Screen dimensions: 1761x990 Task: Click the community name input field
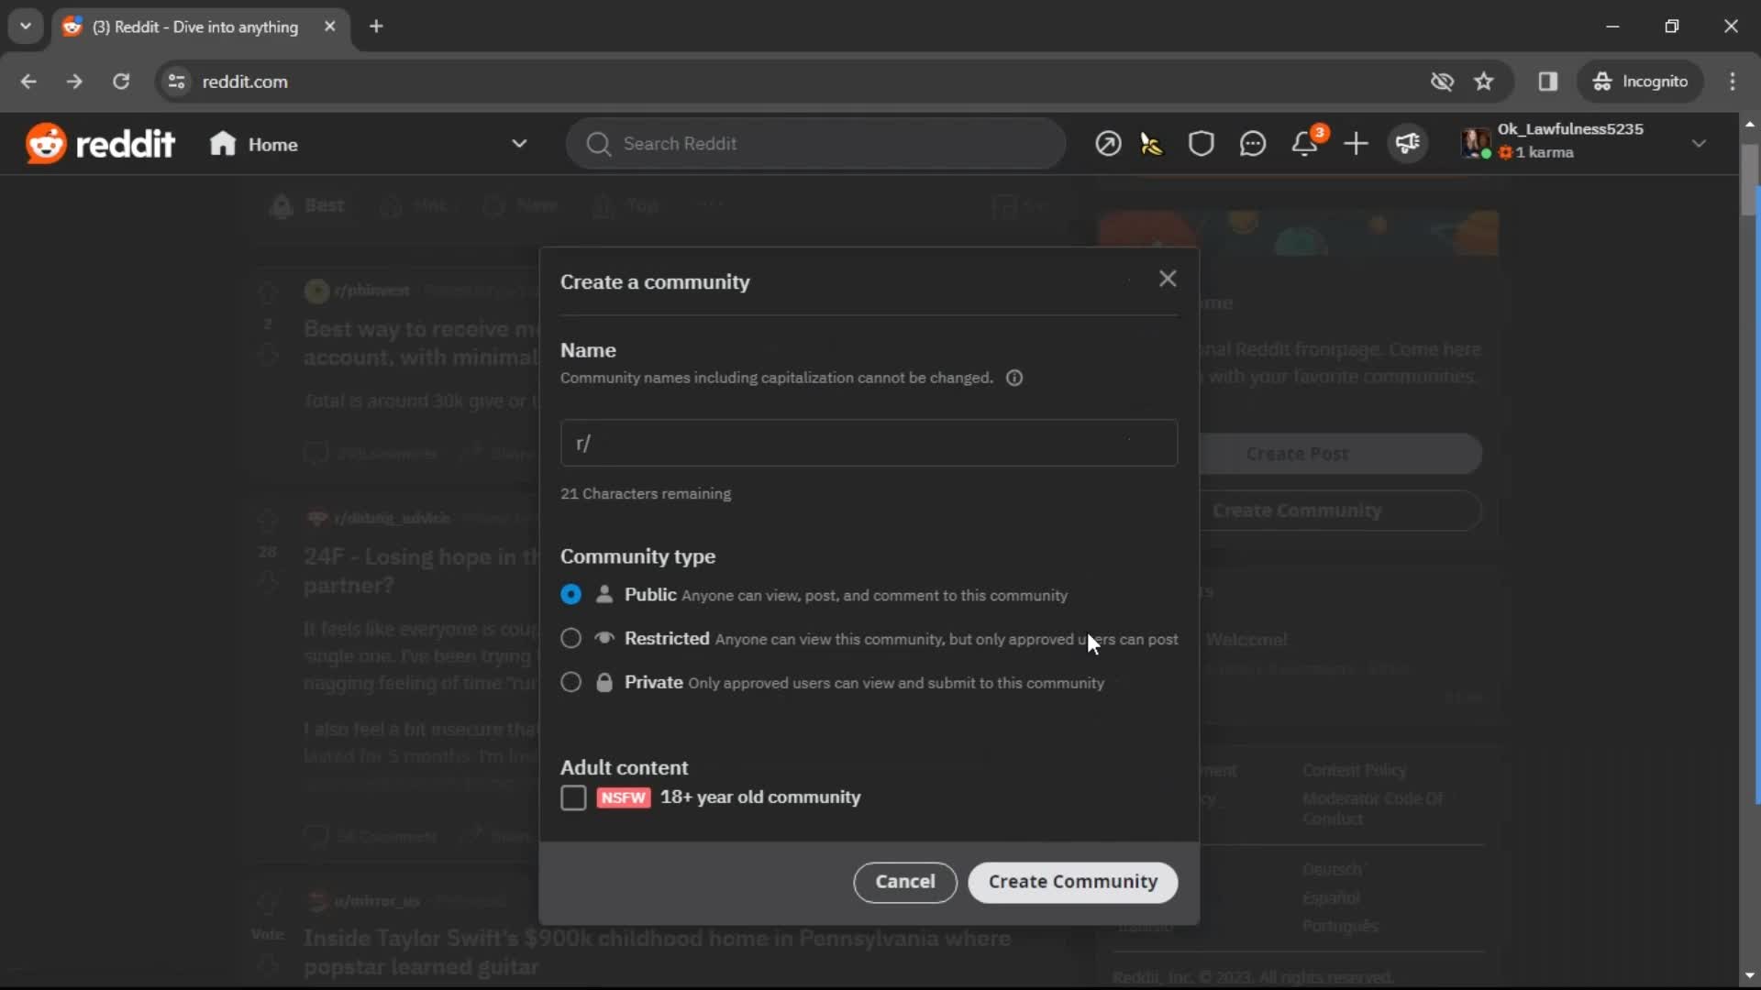[x=869, y=443]
